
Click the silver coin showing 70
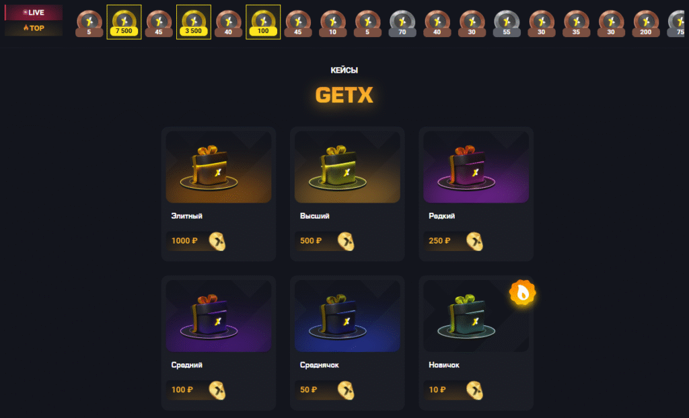pyautogui.click(x=402, y=24)
